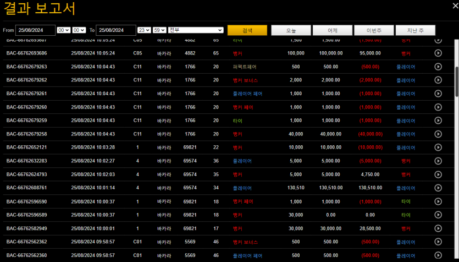Focus the To date input field
Image resolution: width=459 pixels, height=262 pixels.
click(x=116, y=30)
